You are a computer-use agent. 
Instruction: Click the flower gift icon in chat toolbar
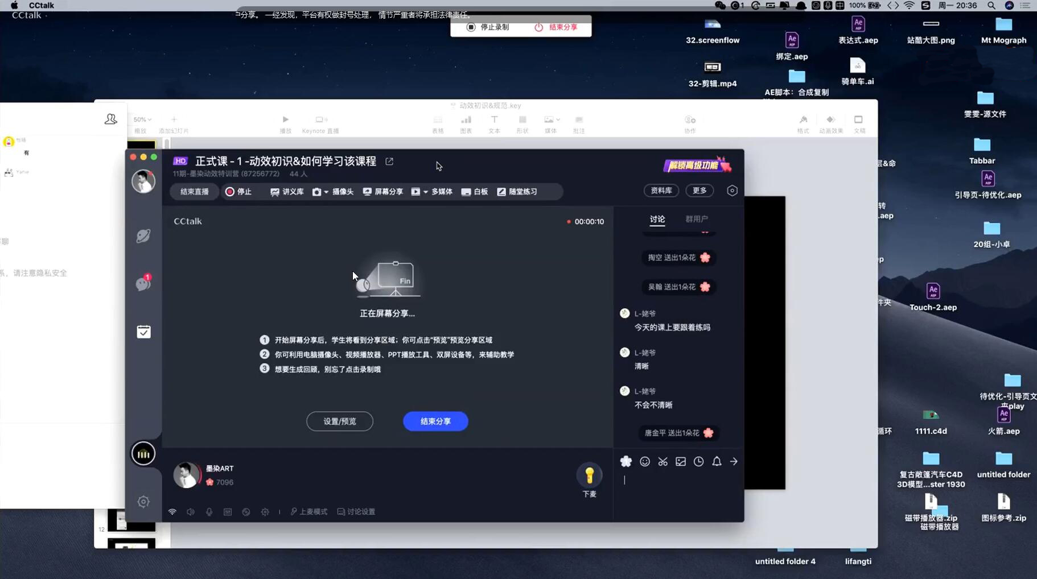point(626,461)
